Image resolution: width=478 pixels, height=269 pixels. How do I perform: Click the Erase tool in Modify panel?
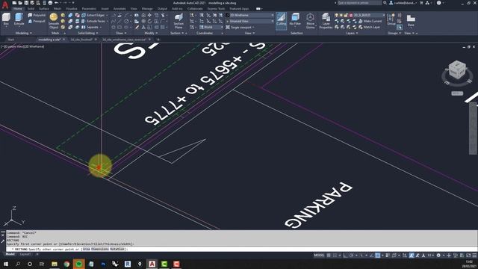[137, 27]
